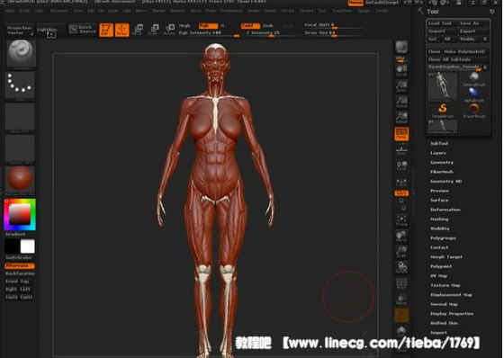
Task: Toggle the orange Persp perspective button
Action: 401,134
